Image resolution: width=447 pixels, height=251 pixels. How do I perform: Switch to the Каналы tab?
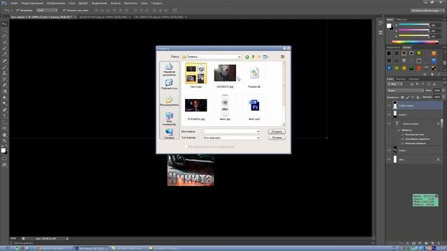point(401,79)
